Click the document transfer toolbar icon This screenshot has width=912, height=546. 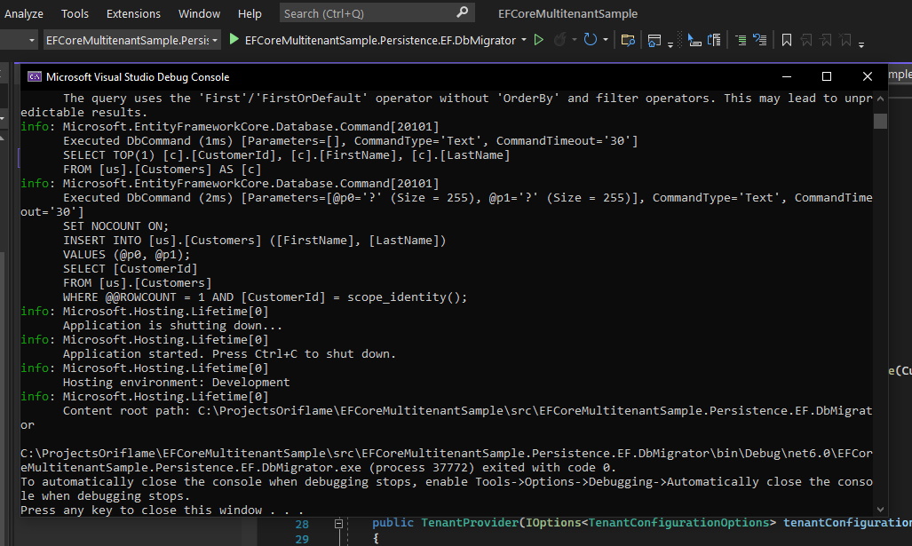(714, 40)
